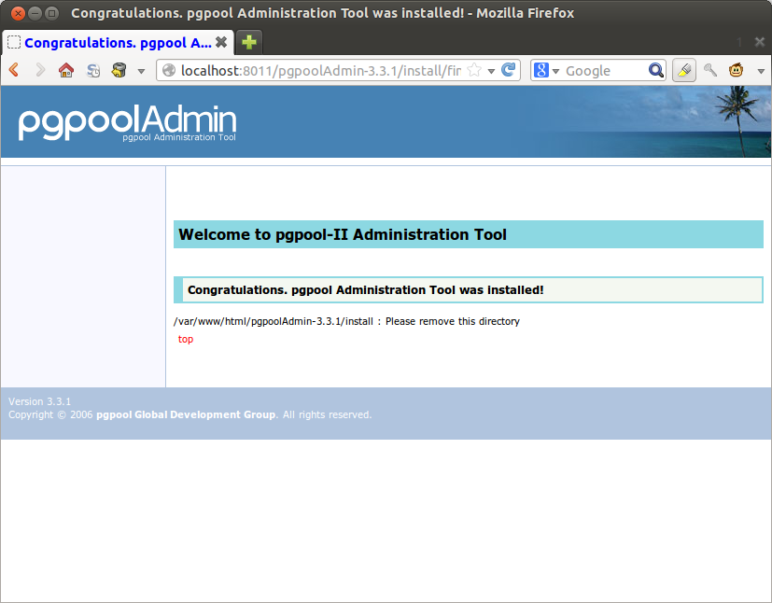Expand the dropdown next to monkey icon
The width and height of the screenshot is (772, 603).
coord(761,71)
